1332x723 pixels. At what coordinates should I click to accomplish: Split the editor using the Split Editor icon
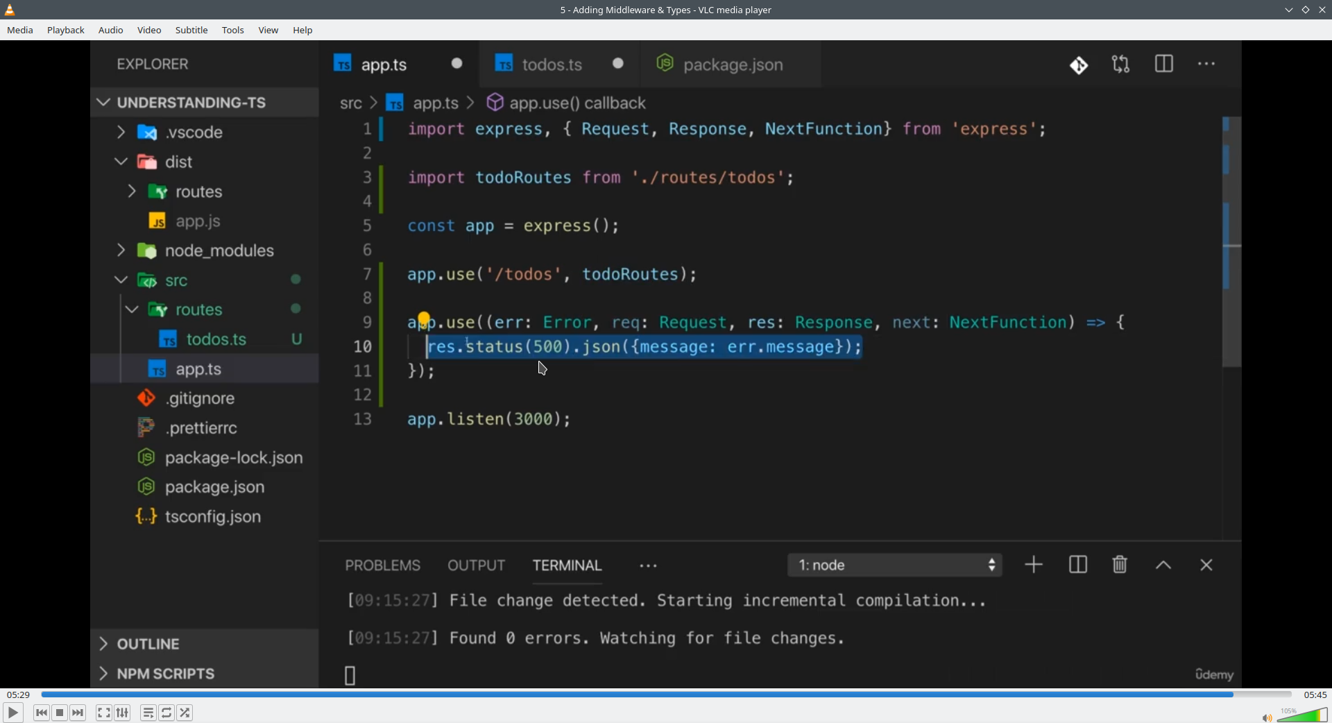tap(1165, 63)
